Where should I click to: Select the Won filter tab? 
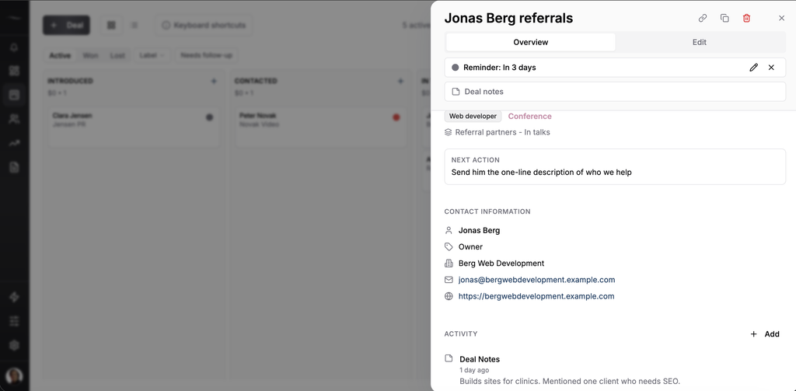pos(90,55)
